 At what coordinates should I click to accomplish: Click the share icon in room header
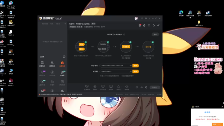pos(158,25)
